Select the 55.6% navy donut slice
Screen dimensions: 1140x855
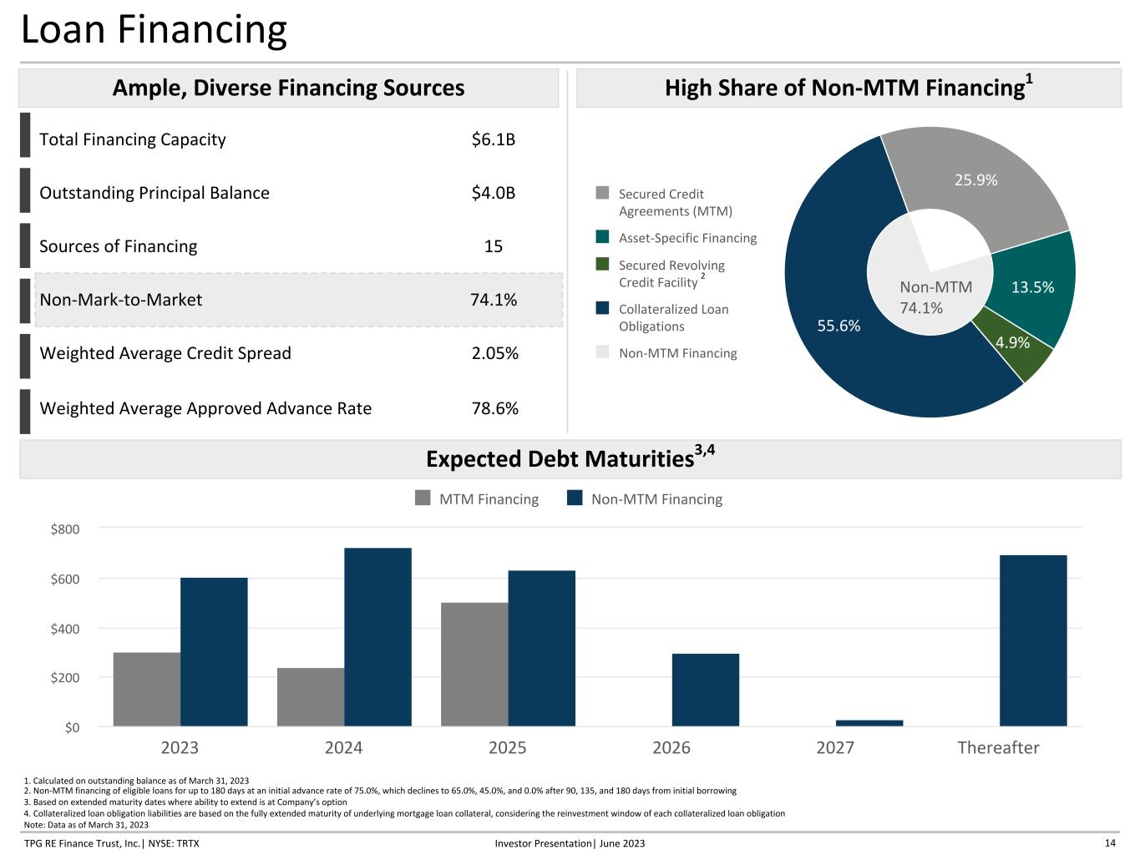(838, 326)
